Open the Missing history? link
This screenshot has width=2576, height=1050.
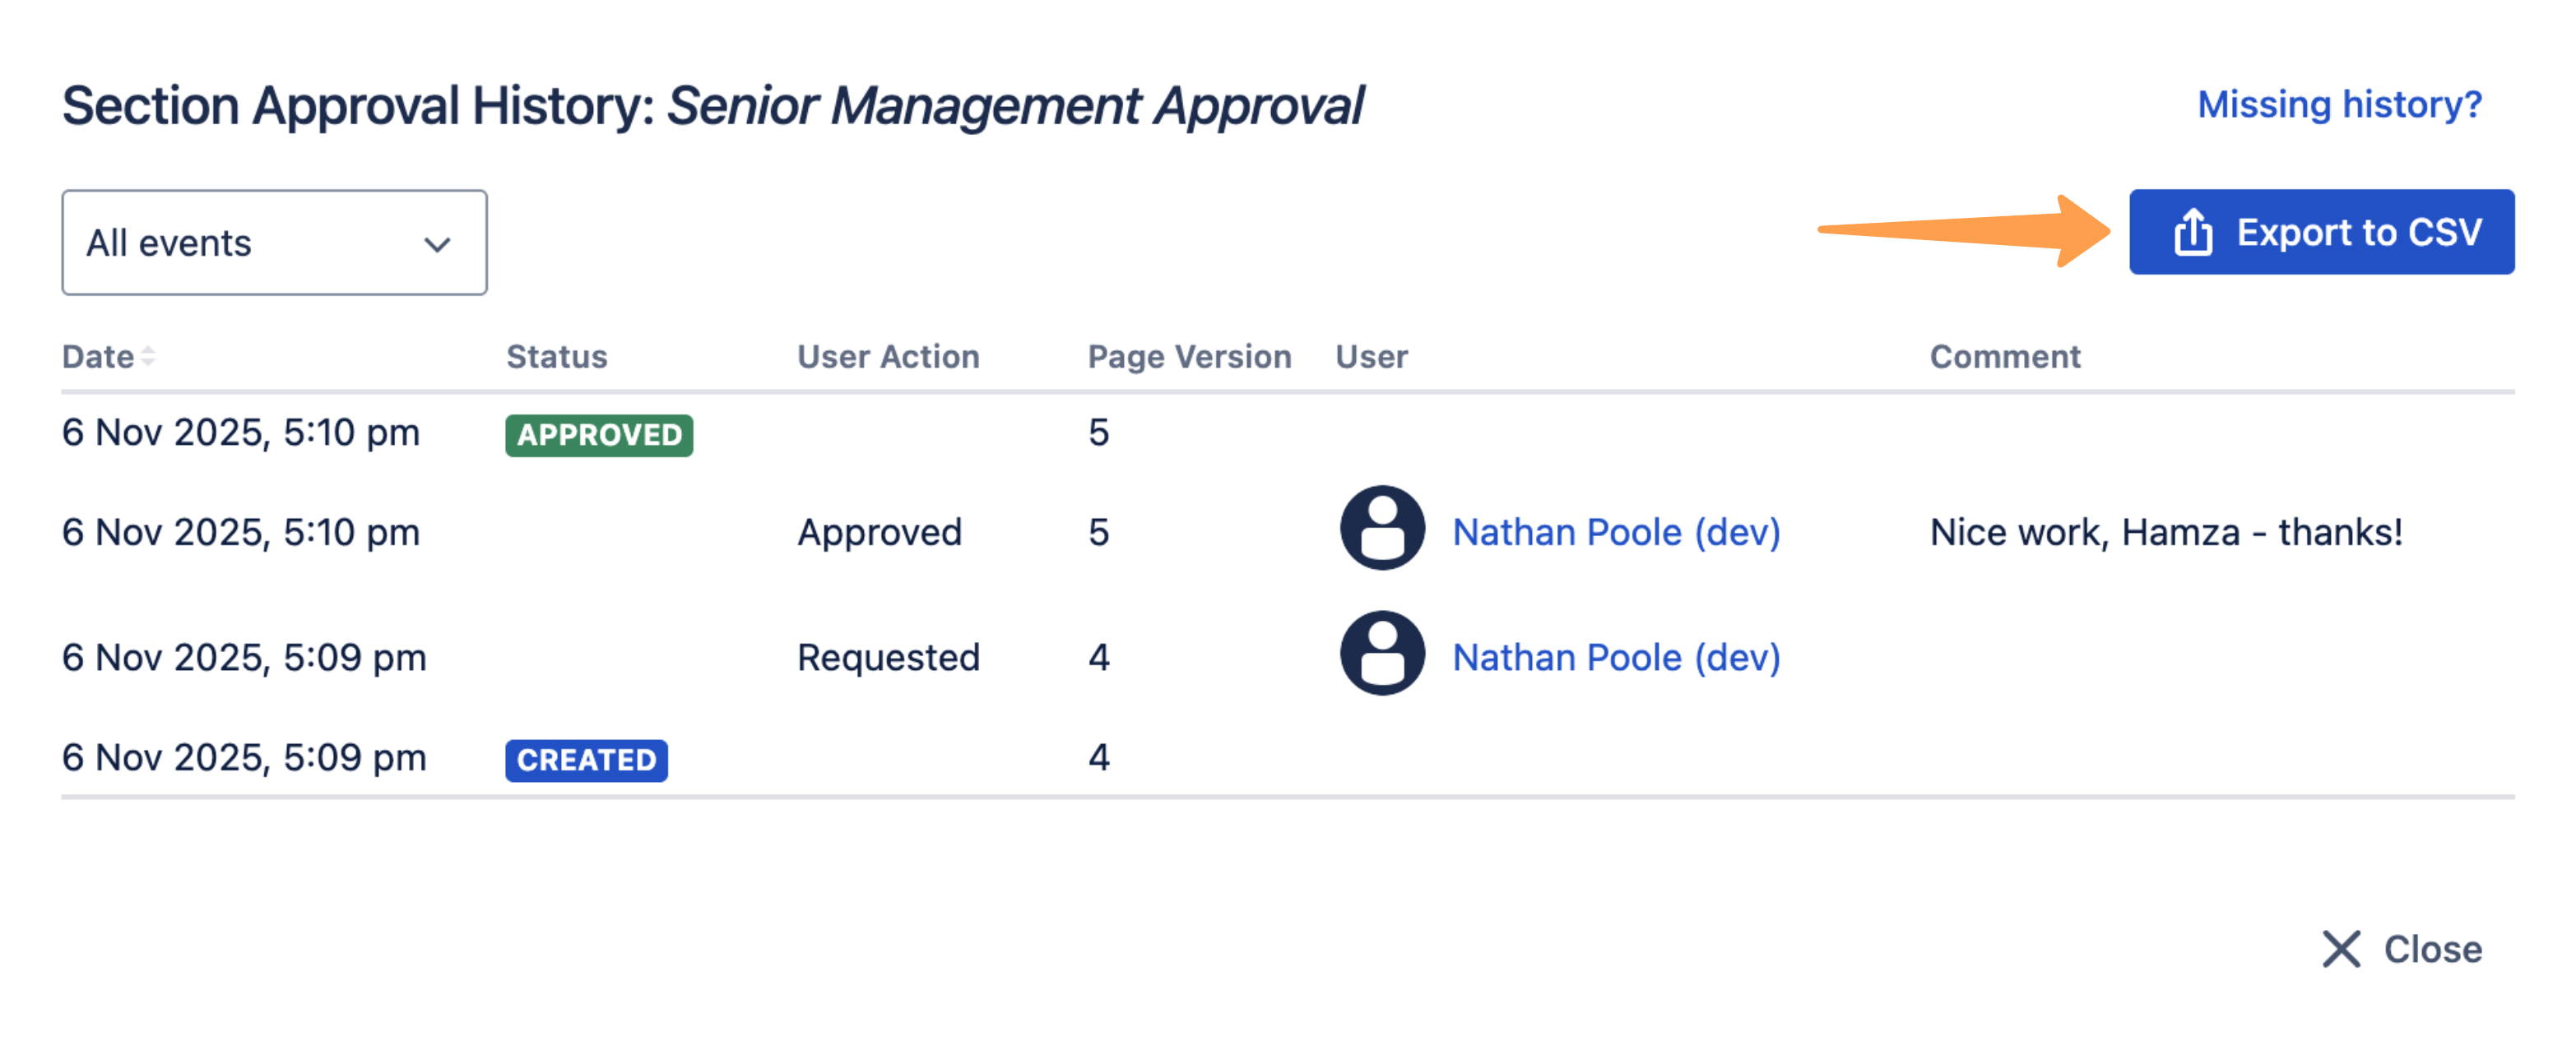[2338, 104]
